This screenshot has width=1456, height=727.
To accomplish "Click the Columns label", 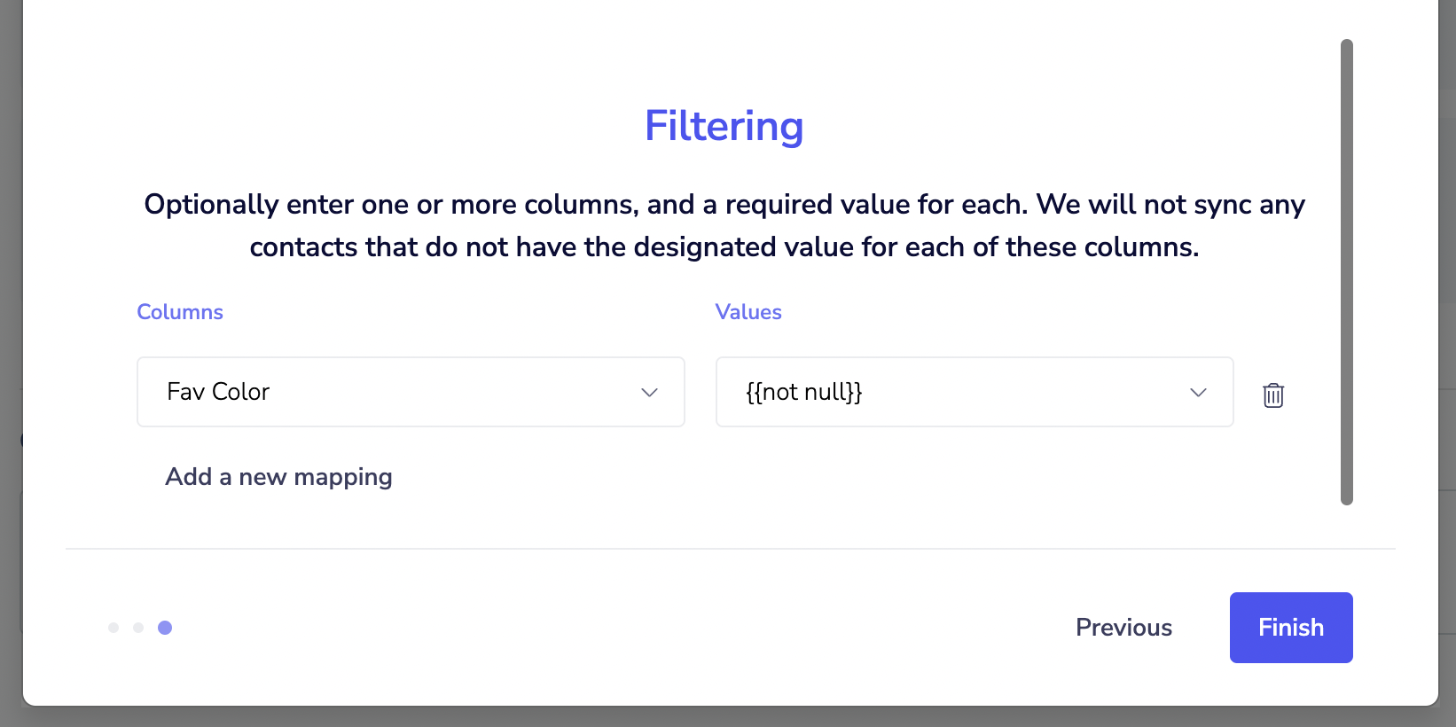I will point(180,312).
